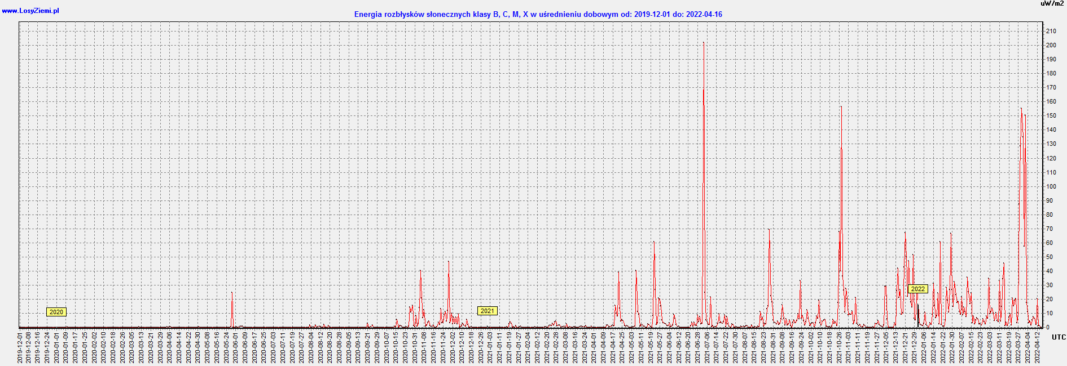The width and height of the screenshot is (1067, 366).
Task: Click the uW/m2 unit label
Action: point(1052,3)
